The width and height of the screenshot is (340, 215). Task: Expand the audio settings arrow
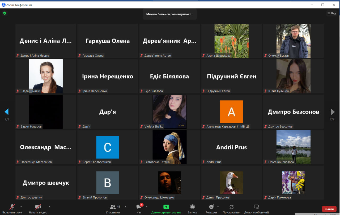(21, 207)
